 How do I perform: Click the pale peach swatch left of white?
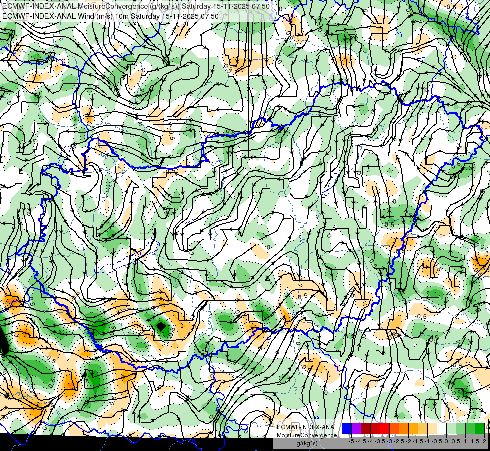tap(432, 429)
